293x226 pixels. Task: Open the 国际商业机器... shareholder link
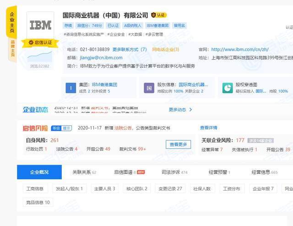point(193,85)
